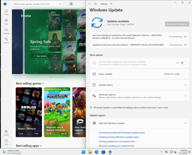Open Help in Store sidebar
The height and width of the screenshot is (155, 192).
[x=6, y=142]
